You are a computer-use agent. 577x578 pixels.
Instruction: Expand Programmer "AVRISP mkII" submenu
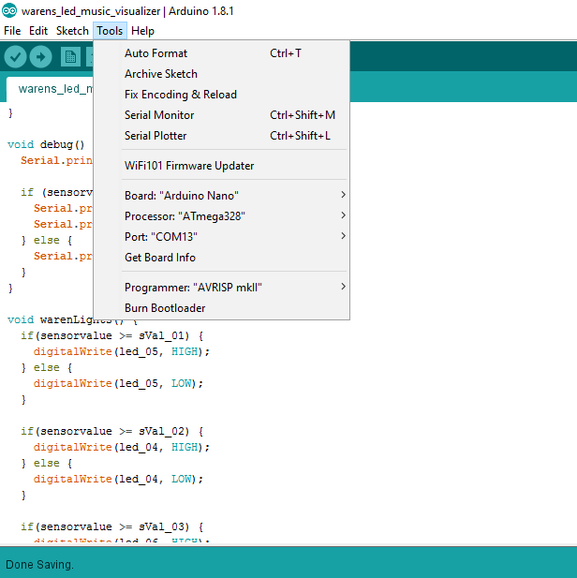pos(221,288)
